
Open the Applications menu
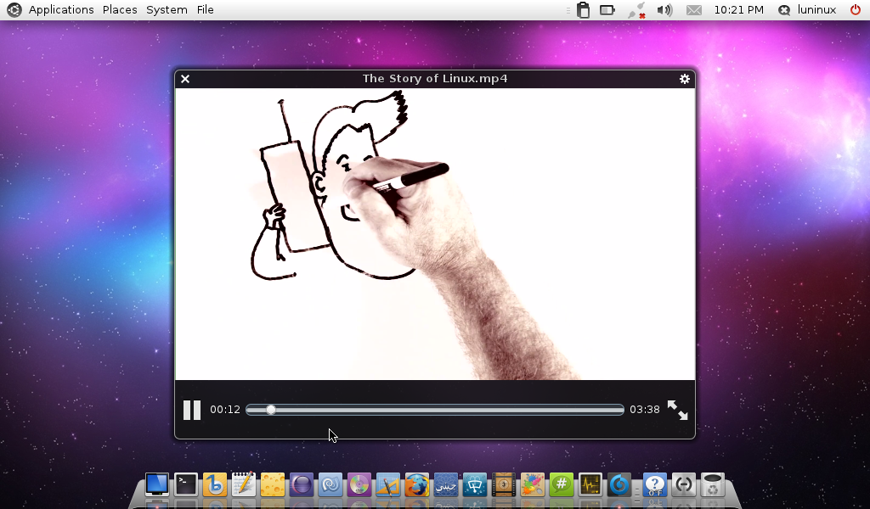point(60,10)
